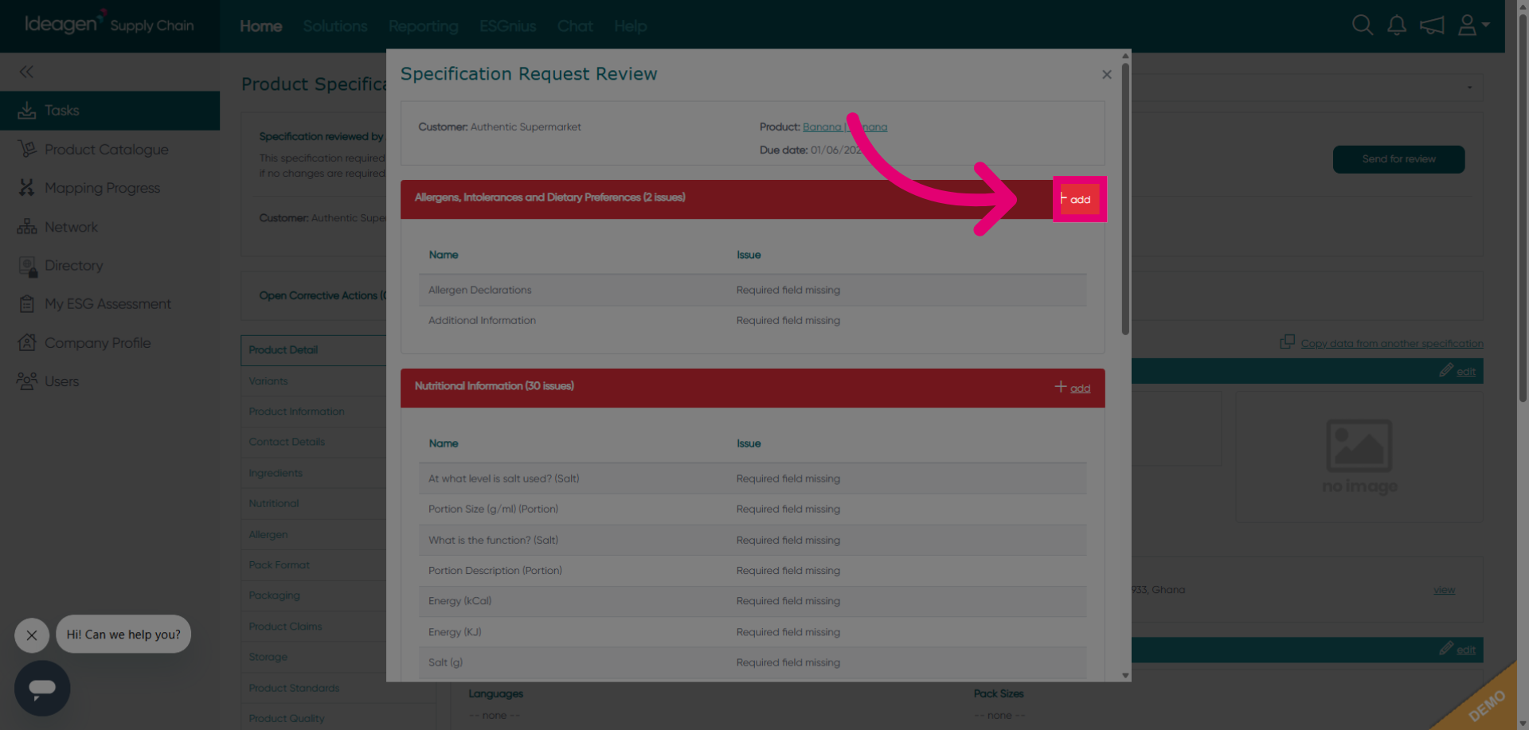Click the ESG Assessment clipboard icon

coord(27,304)
